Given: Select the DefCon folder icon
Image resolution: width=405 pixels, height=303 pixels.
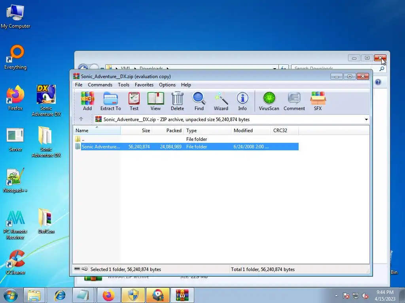Looking at the screenshot, I should (x=46, y=221).
